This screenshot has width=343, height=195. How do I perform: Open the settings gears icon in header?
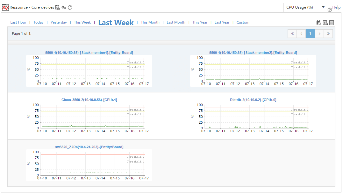[x=64, y=7]
